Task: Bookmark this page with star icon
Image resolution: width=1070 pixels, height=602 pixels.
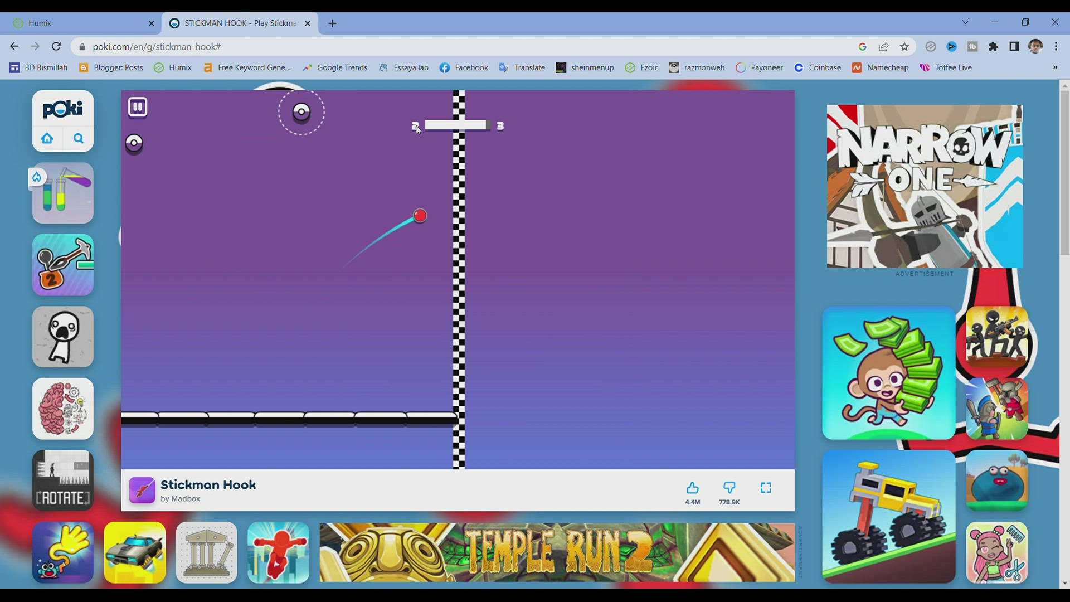Action: 904,47
